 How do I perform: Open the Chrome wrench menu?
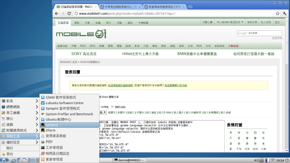pyautogui.click(x=285, y=14)
